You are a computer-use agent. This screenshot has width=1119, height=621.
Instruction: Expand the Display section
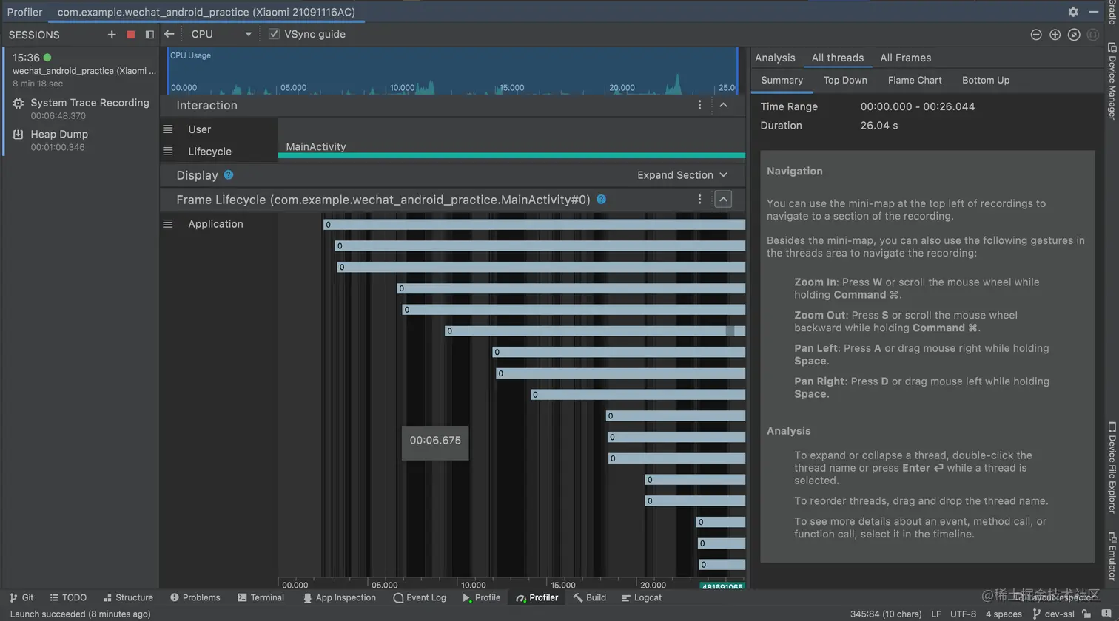pyautogui.click(x=682, y=175)
